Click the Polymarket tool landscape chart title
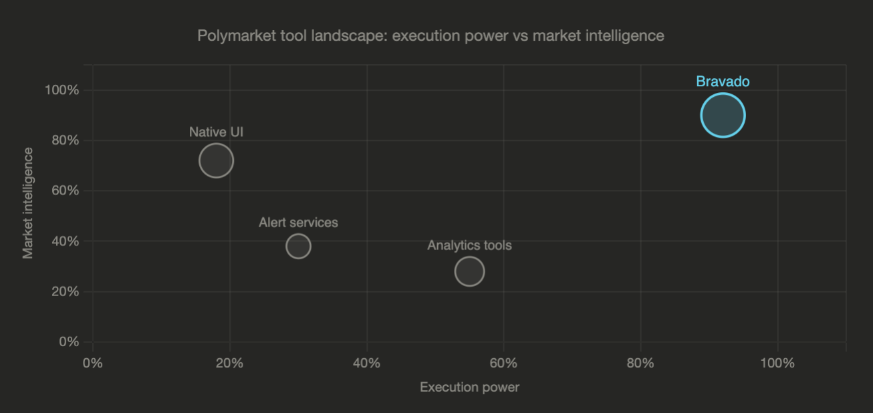873x413 pixels. (x=430, y=35)
